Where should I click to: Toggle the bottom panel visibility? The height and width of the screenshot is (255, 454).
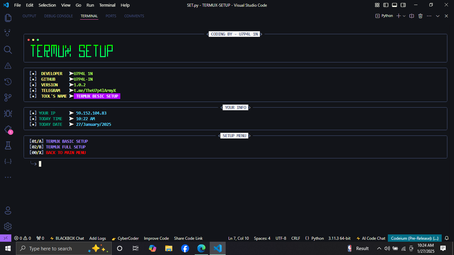tap(395, 5)
